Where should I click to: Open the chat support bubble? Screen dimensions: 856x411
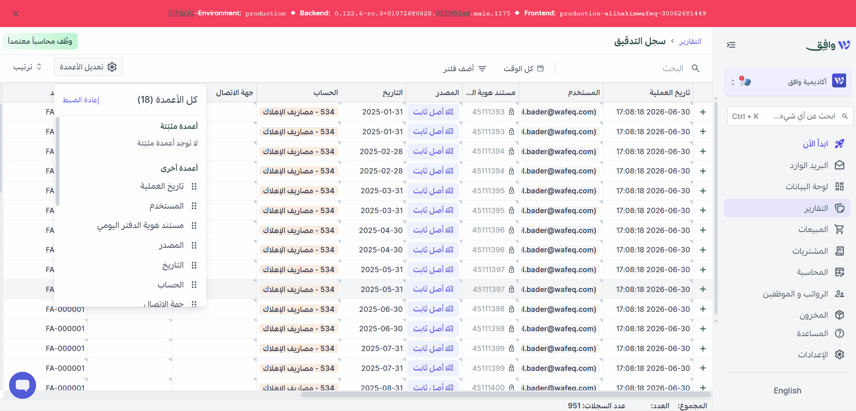[x=23, y=385]
